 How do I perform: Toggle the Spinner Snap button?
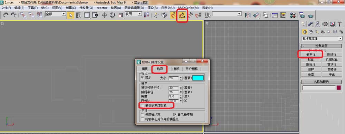coord(198,15)
